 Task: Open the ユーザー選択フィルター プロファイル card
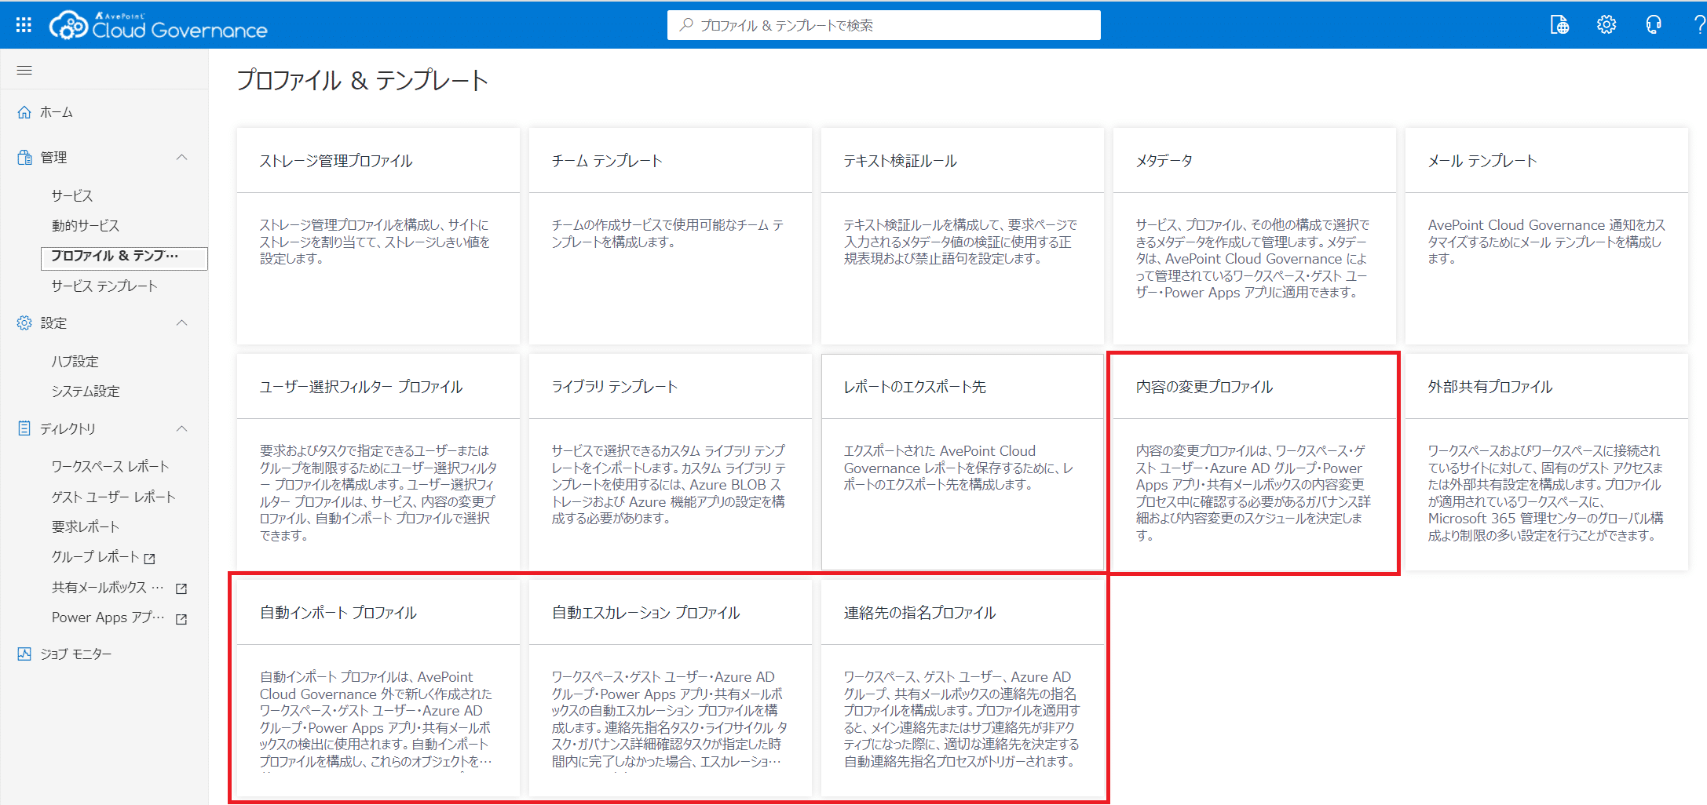point(378,462)
